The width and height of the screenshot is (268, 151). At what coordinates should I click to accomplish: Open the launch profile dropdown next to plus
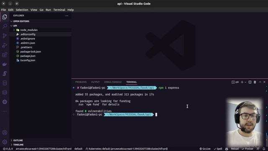[x=245, y=82]
